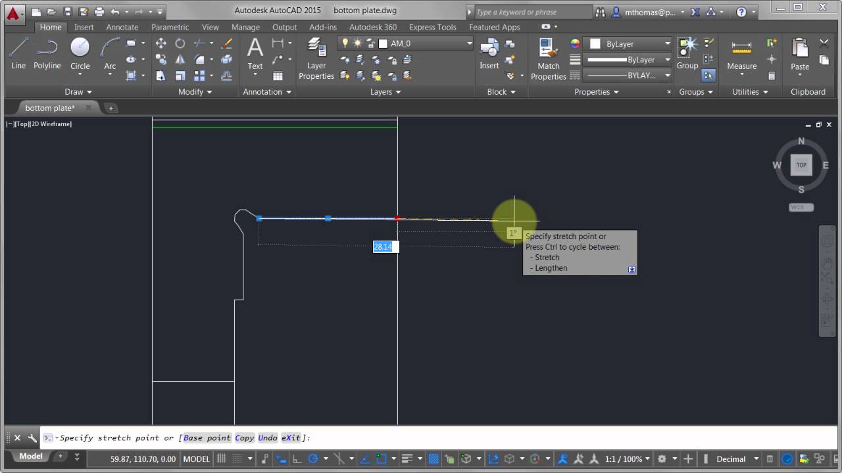Click the Save icon in quick access toolbar
842x473 pixels.
(67, 12)
